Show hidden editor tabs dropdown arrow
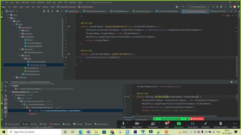241x135 pixels. point(231,11)
